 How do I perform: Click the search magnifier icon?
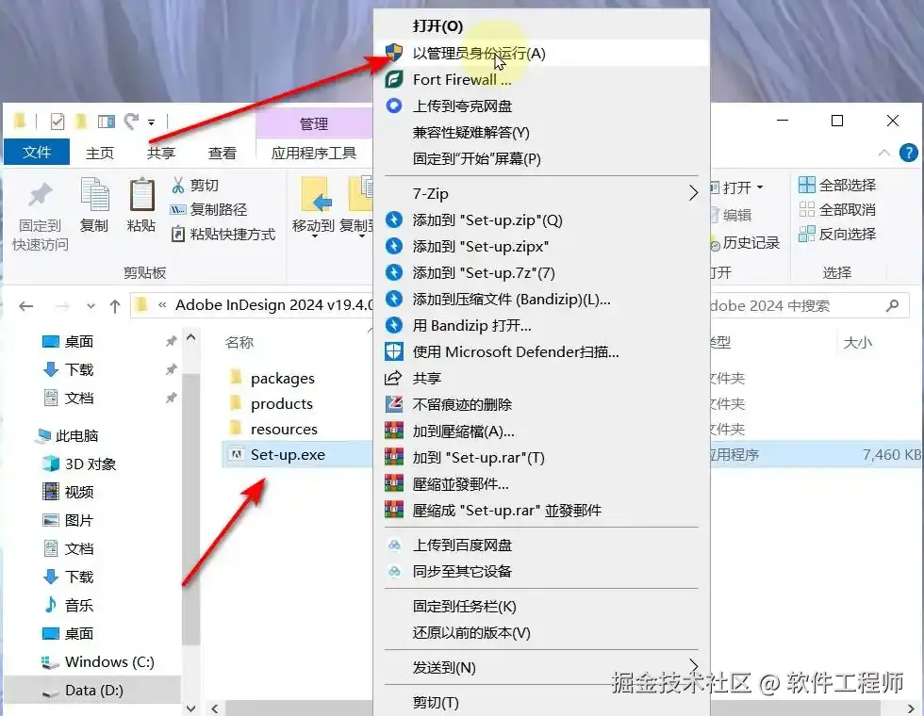(x=893, y=305)
